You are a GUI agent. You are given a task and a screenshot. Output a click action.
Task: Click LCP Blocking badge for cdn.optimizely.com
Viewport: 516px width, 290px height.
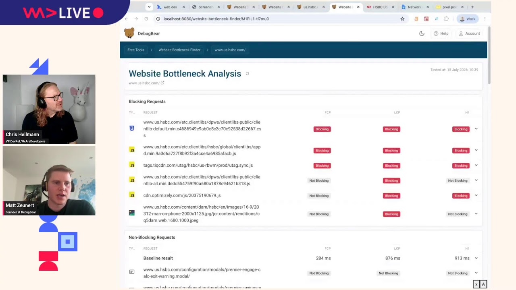pos(391,196)
